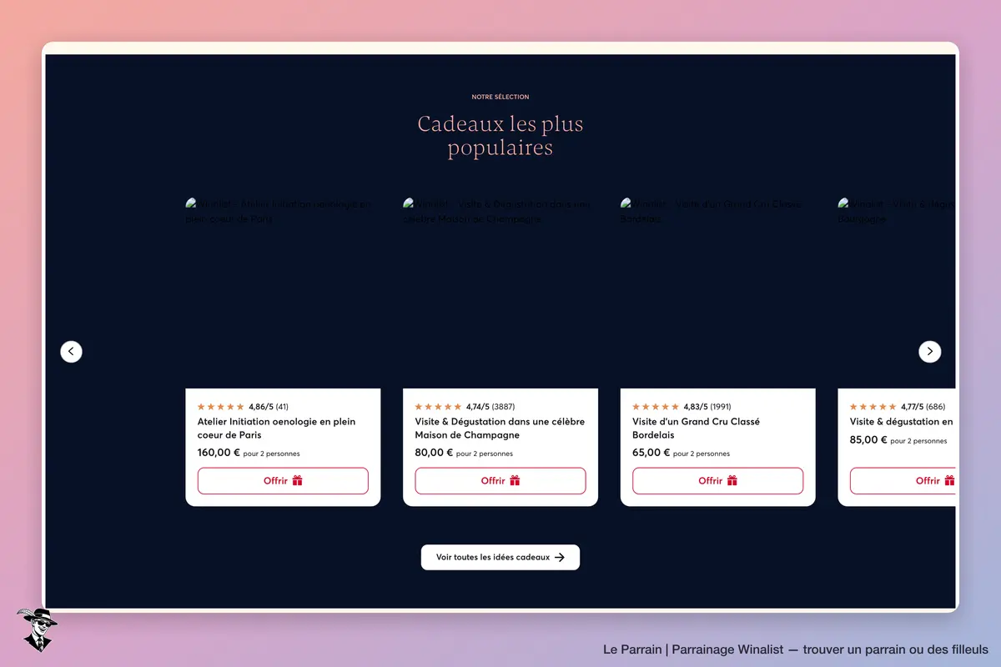Open 'Atelier Initiation oenologie en plein coeur de Paris' title
Image resolution: width=1001 pixels, height=667 pixels.
pos(277,429)
